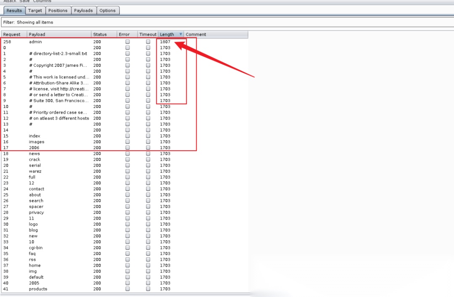Toggle Timeout checkbox for crack row
The width and height of the screenshot is (454, 297).
pos(148,159)
